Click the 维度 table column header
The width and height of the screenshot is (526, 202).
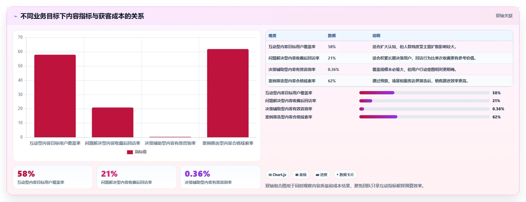coord(272,36)
